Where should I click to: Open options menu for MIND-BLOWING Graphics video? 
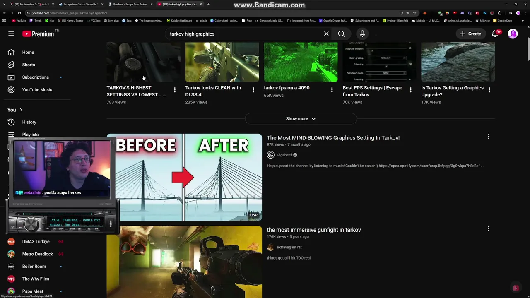489,137
